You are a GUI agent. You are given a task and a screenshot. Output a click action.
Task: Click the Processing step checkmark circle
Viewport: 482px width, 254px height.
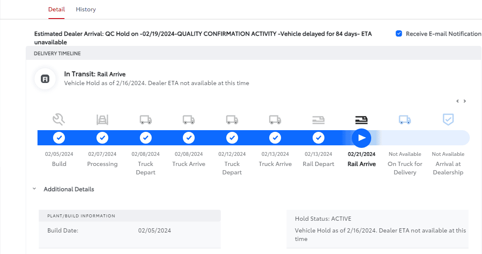(x=102, y=138)
